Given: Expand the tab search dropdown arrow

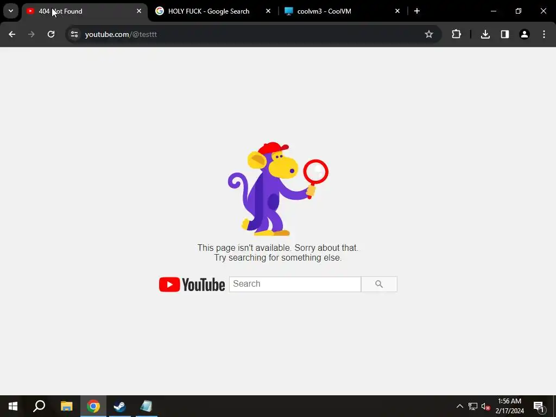Looking at the screenshot, I should click(11, 11).
